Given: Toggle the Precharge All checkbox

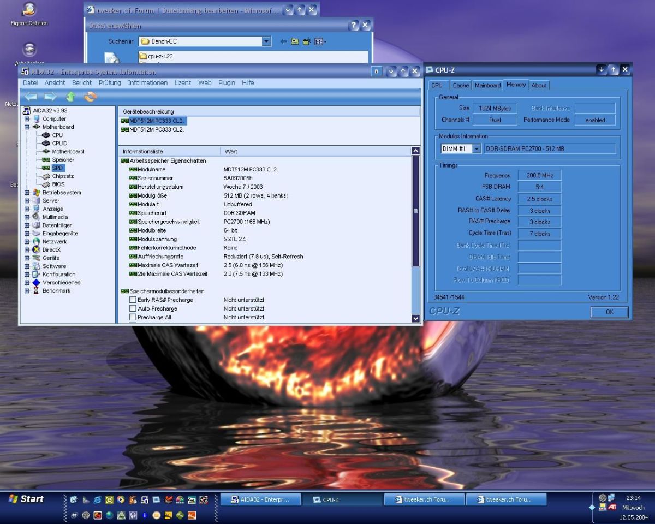Looking at the screenshot, I should click(x=133, y=318).
